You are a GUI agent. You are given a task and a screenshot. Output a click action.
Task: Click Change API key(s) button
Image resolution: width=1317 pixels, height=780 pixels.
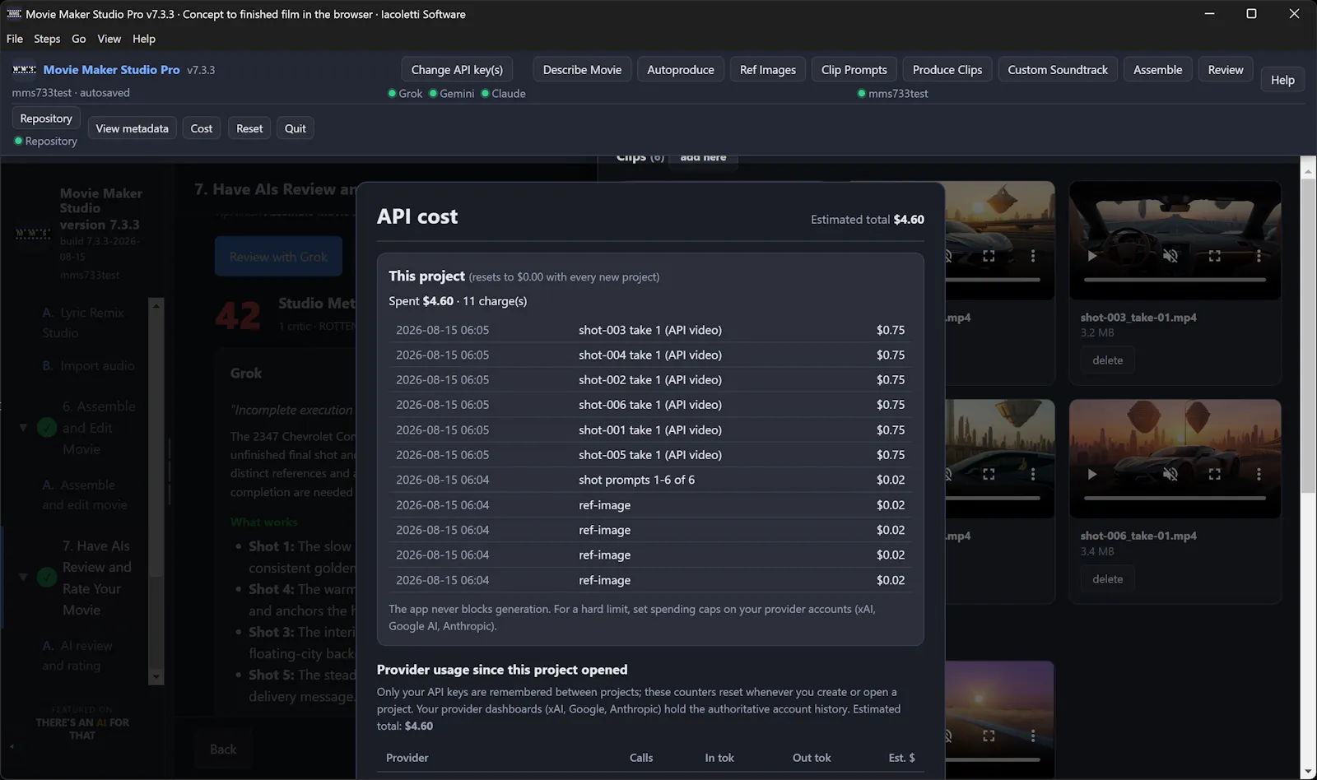point(457,70)
